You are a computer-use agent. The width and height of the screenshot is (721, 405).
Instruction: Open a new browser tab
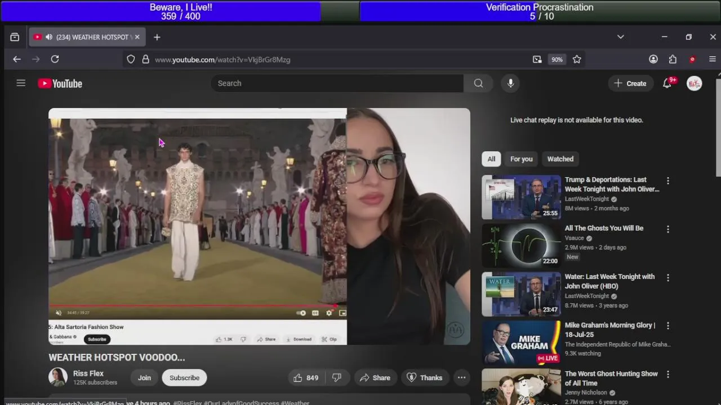[157, 37]
